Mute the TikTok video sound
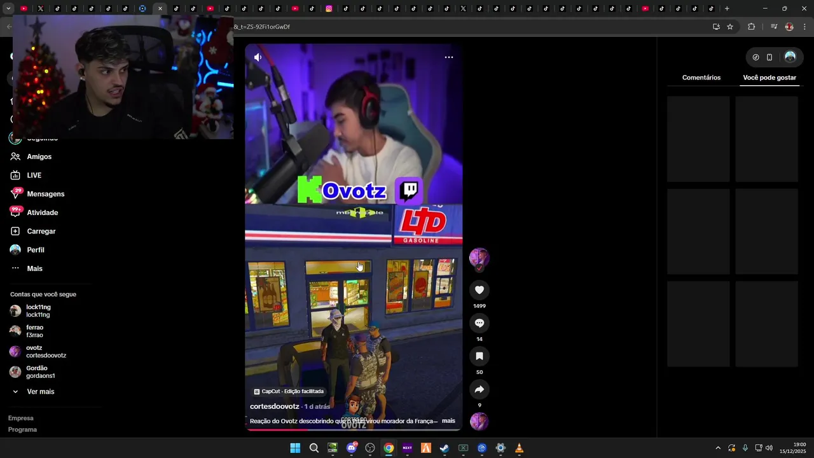The height and width of the screenshot is (458, 814). (x=258, y=57)
